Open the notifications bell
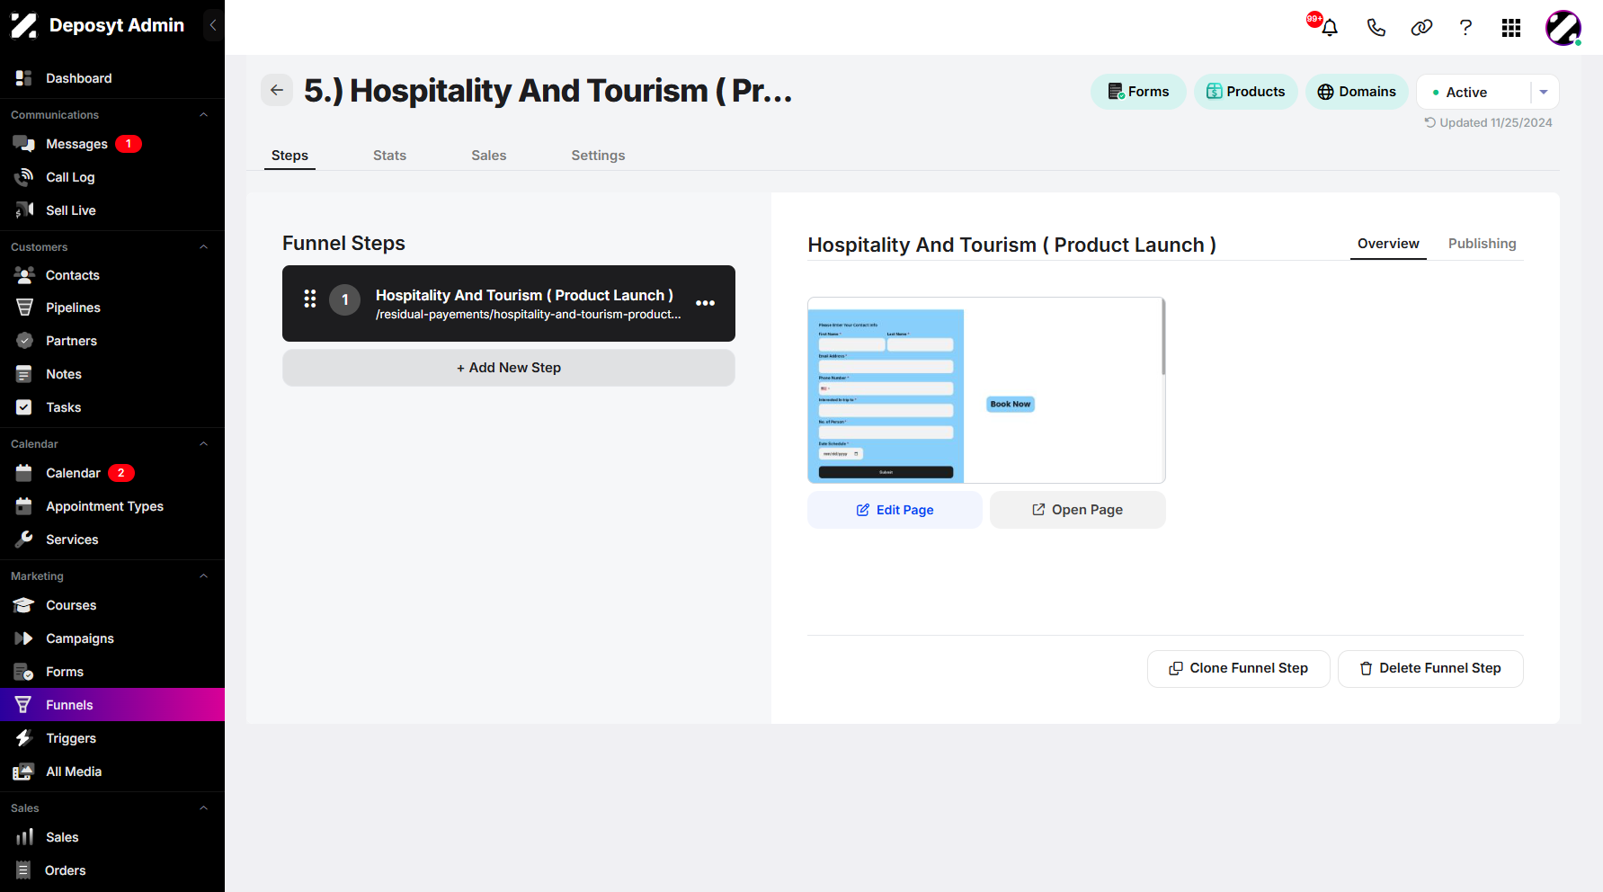Screen dimensions: 1603x892 coord(1330,27)
